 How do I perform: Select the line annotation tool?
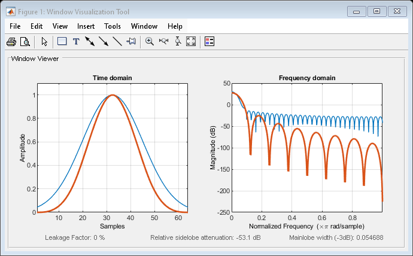coord(117,42)
